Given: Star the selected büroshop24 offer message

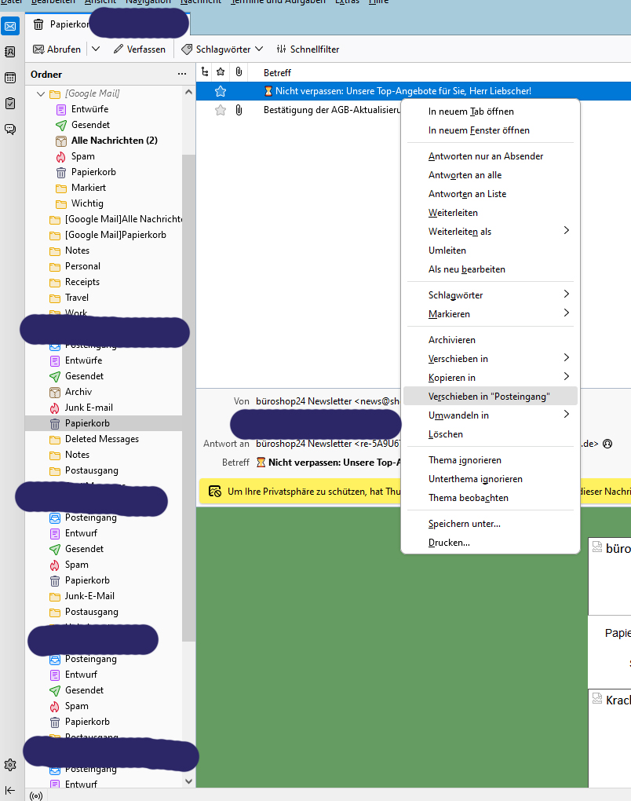Looking at the screenshot, I should click(x=221, y=91).
